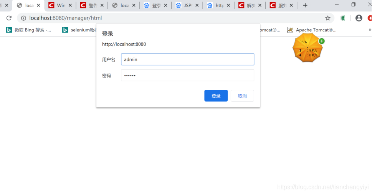Reload the page with the refresh icon

9,18
